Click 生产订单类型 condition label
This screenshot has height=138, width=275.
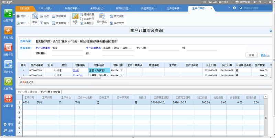pyautogui.click(x=43, y=48)
